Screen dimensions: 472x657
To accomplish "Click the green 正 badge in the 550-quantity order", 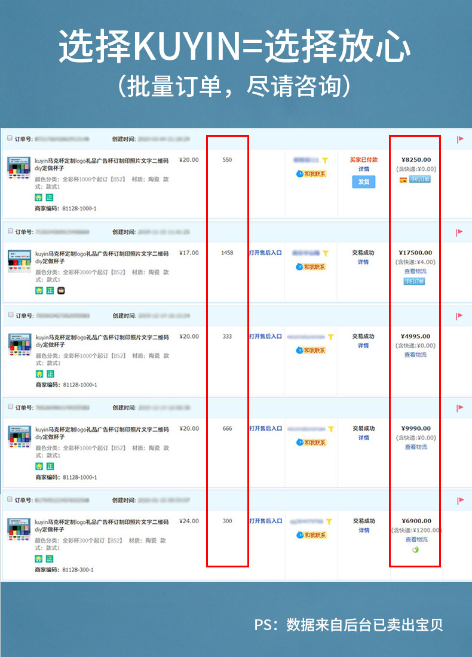I will pyautogui.click(x=50, y=197).
